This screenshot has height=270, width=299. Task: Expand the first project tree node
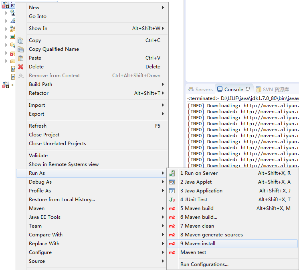6,13
